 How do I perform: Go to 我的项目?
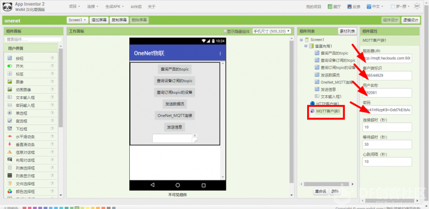pos(313,6)
